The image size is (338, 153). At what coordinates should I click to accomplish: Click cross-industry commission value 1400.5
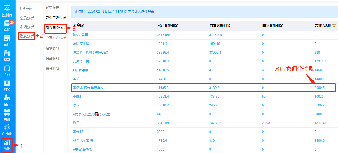pos(320,141)
